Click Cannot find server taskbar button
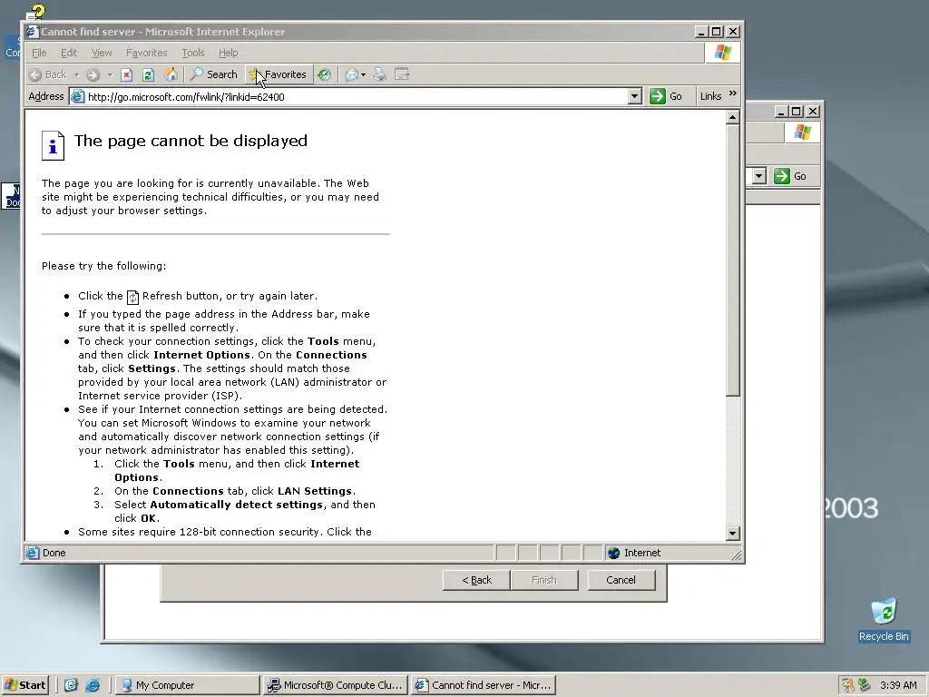929x697 pixels. (x=484, y=685)
